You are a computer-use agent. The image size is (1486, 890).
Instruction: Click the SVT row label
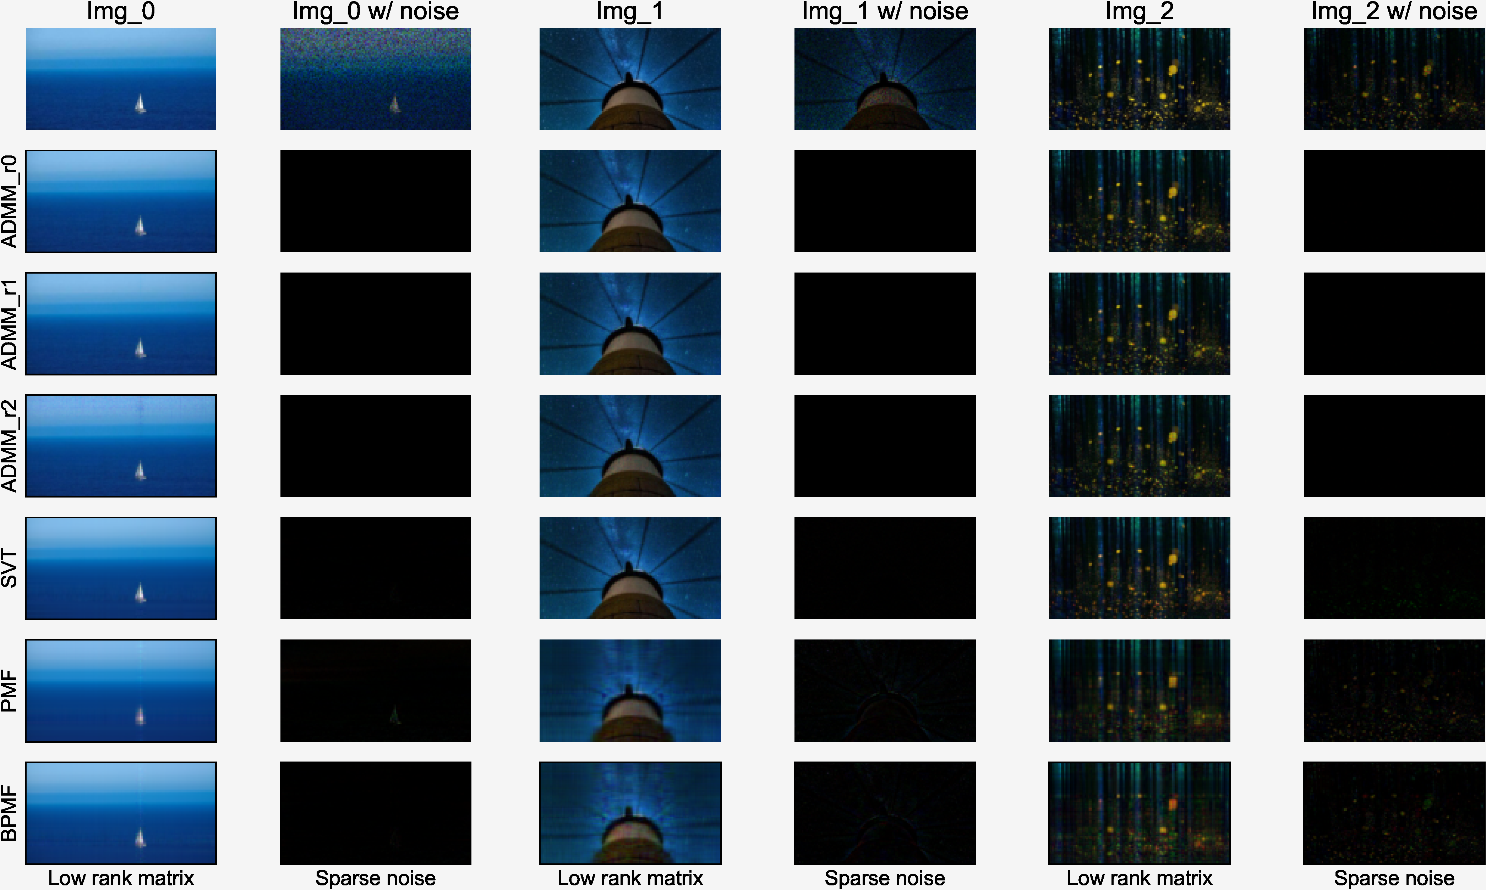(10, 568)
